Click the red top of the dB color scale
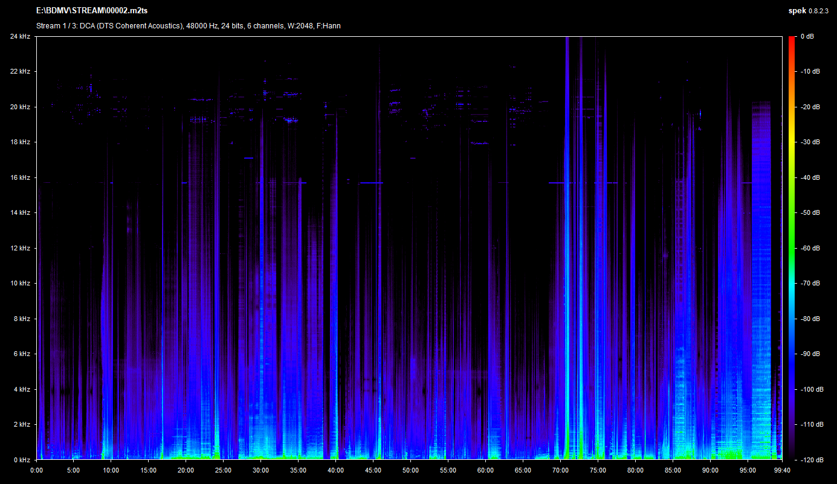 coord(792,40)
